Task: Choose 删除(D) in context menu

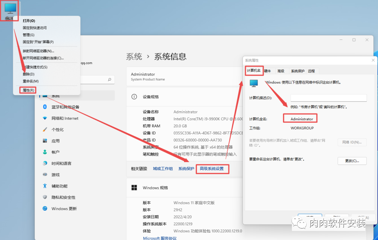Action: coord(29,74)
